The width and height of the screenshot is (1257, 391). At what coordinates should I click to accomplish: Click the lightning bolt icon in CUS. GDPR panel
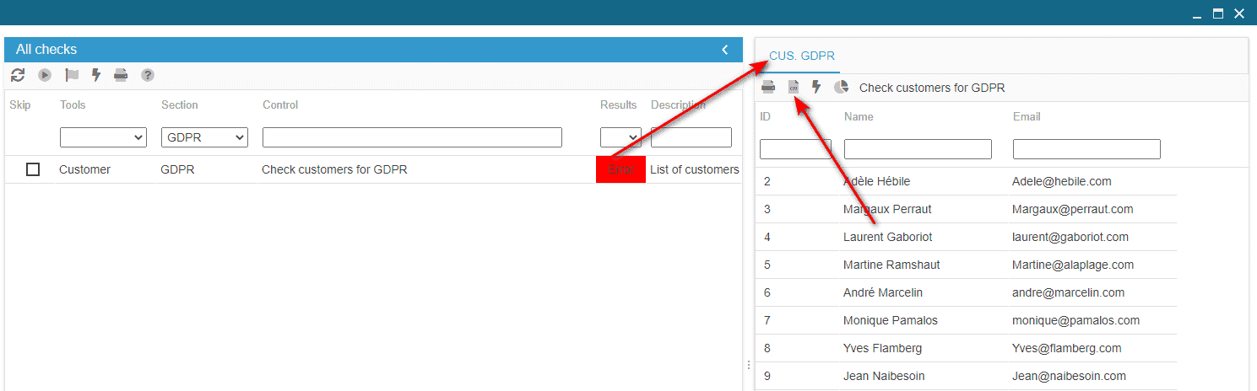816,87
